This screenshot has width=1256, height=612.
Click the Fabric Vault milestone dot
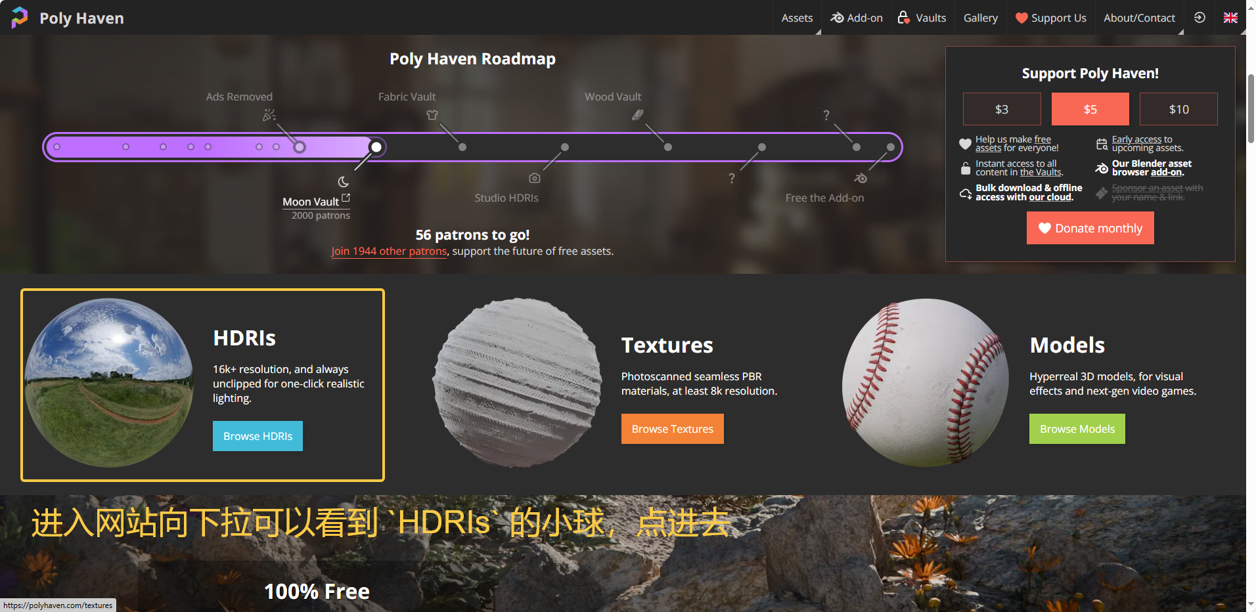(462, 147)
